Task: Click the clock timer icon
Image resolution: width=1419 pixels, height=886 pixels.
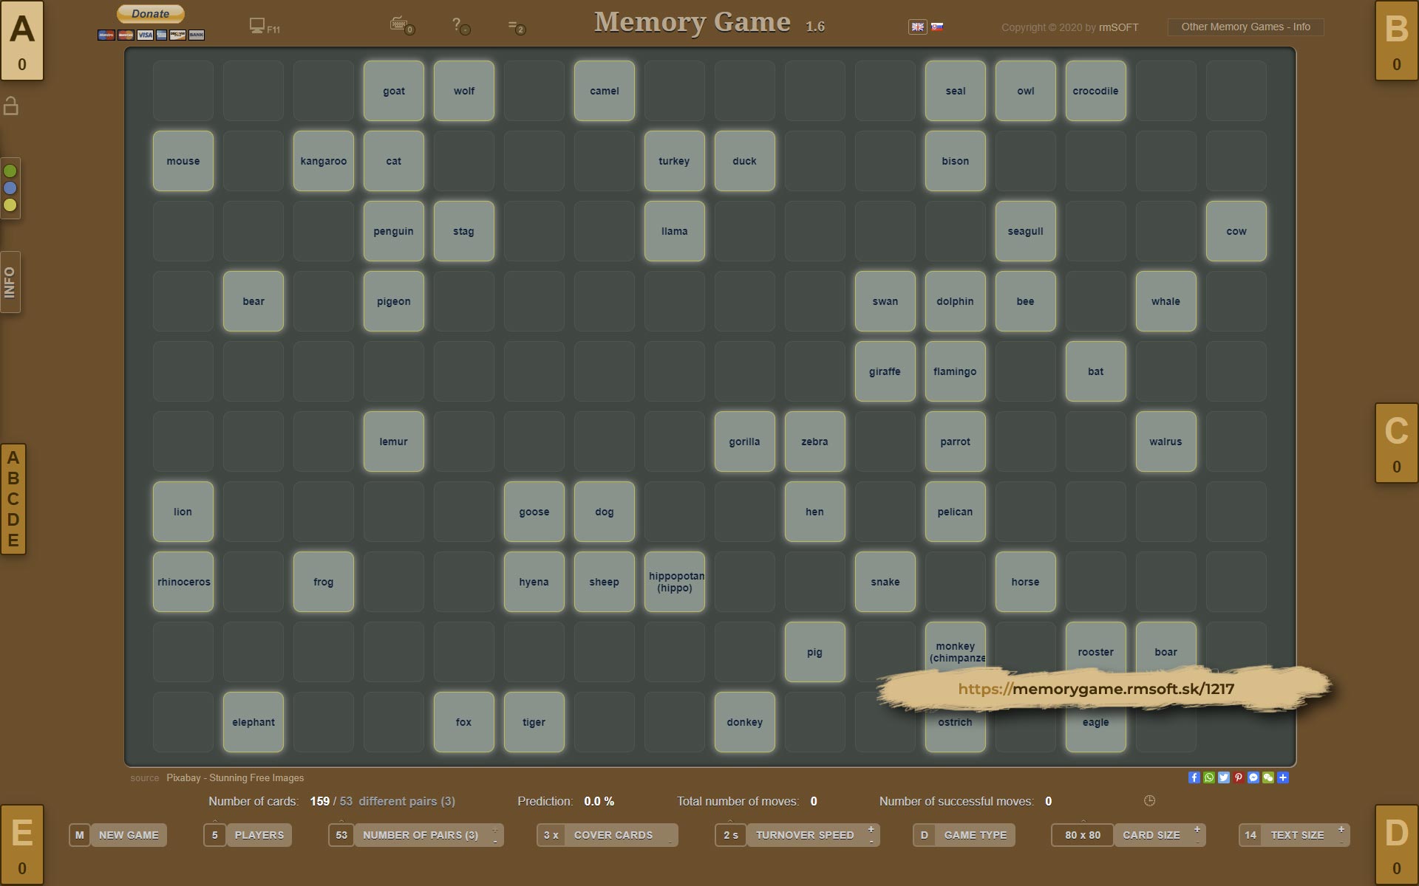Action: click(1149, 801)
